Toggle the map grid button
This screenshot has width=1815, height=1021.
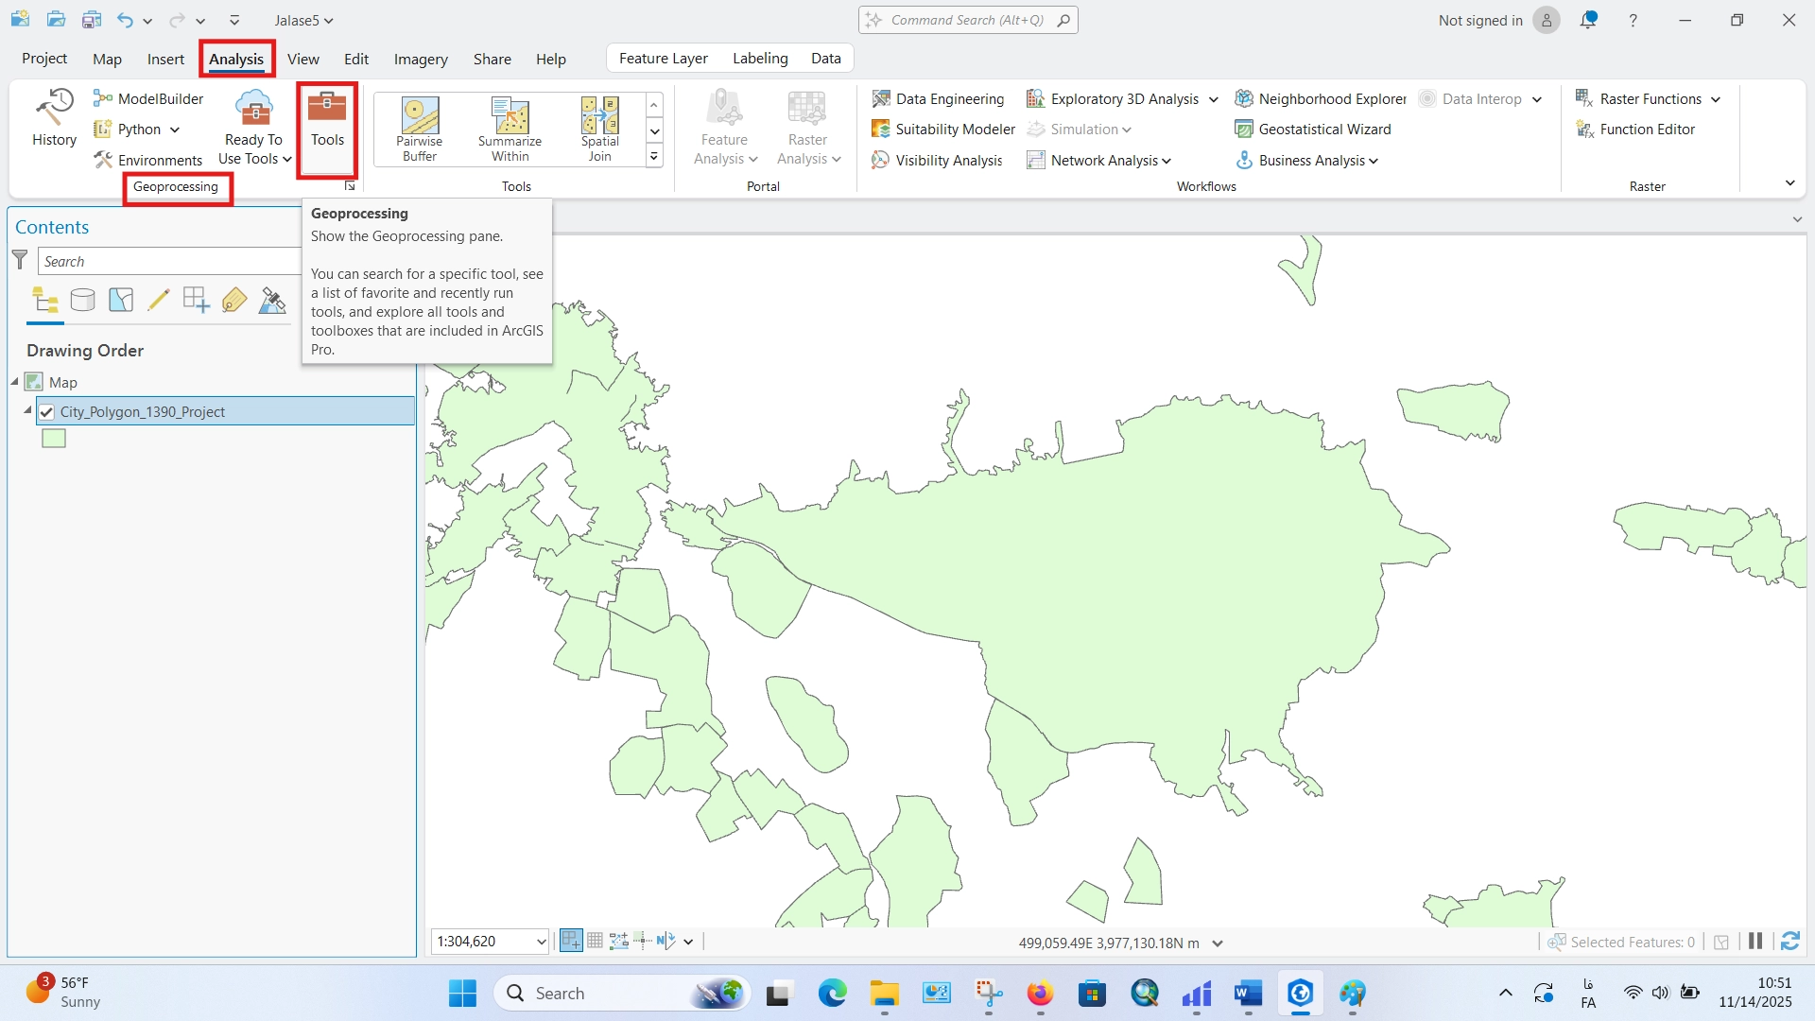click(x=595, y=941)
